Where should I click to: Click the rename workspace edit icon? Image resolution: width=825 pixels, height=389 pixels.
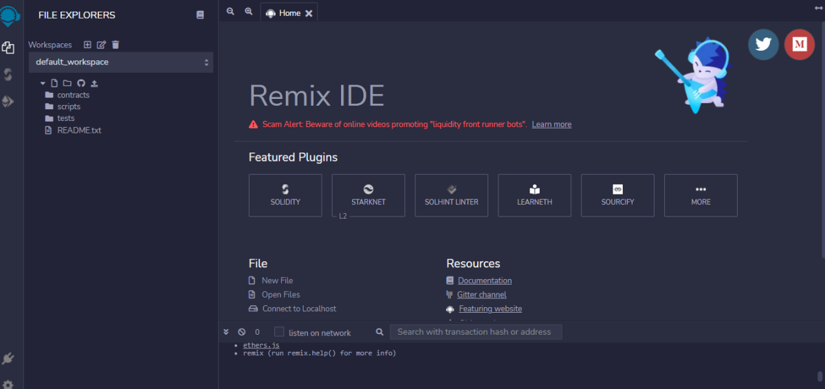click(101, 45)
